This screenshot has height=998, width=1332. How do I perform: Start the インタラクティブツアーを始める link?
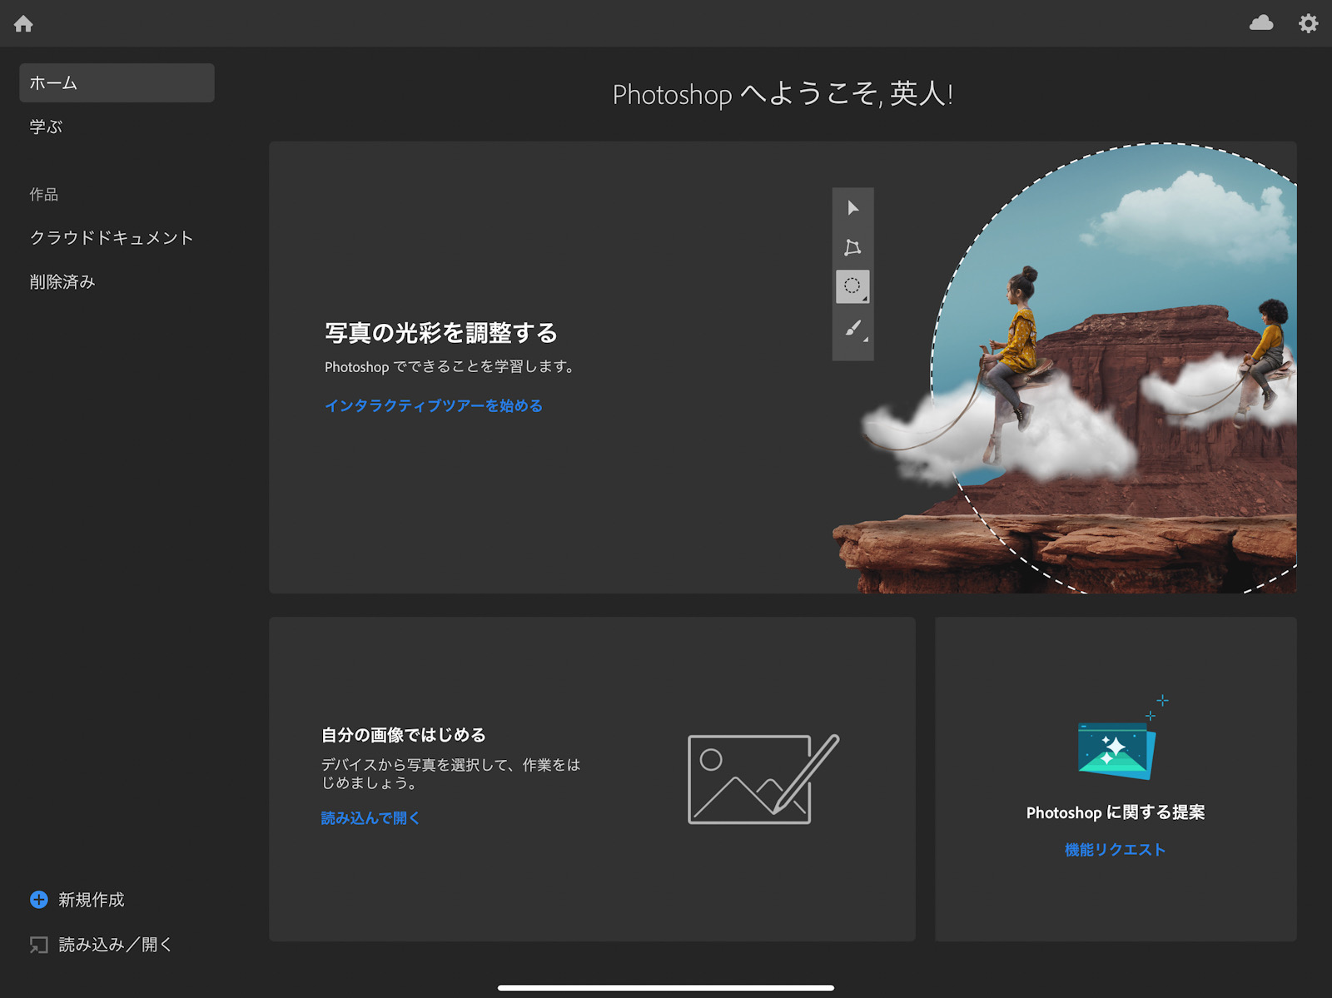click(x=433, y=405)
